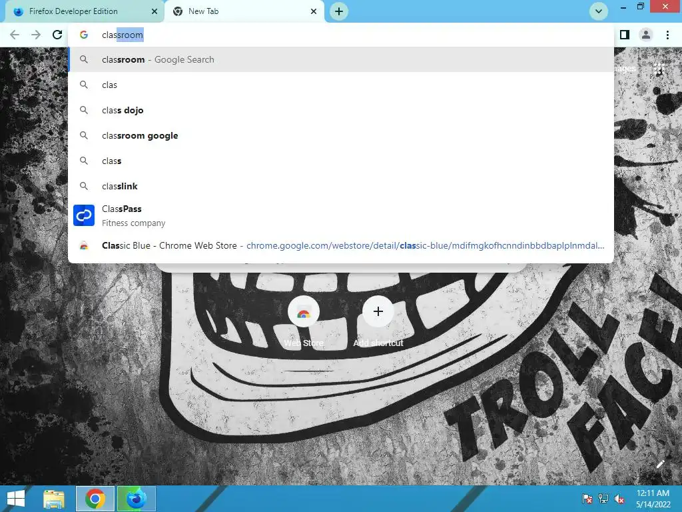Click the muted volume tray icon
Screen dimensions: 682x512
pos(619,499)
